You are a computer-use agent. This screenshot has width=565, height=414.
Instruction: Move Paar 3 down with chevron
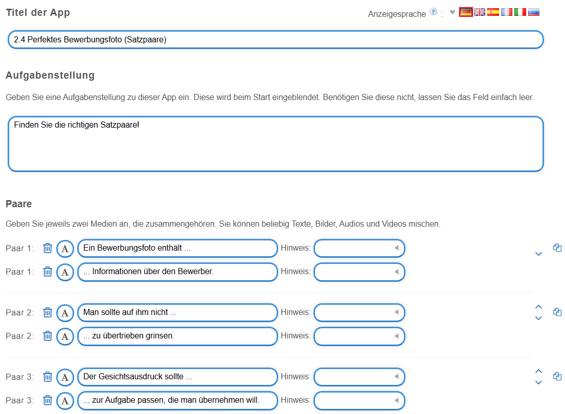538,382
